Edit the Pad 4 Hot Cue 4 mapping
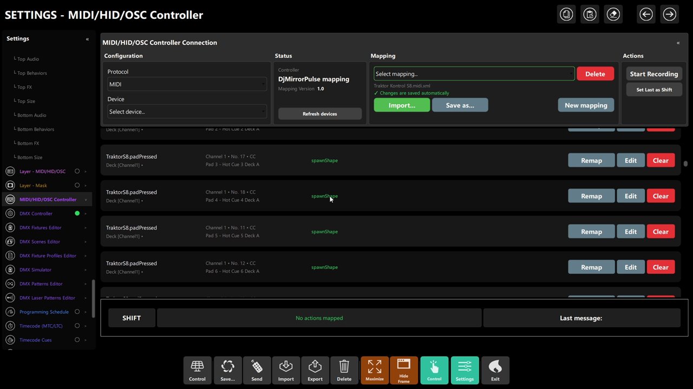Image resolution: width=693 pixels, height=389 pixels. click(x=631, y=196)
